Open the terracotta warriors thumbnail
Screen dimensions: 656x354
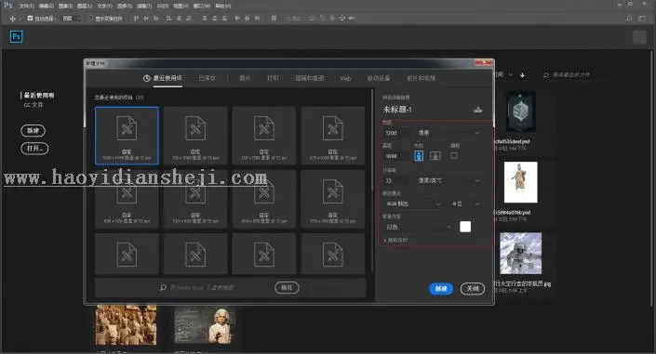(126, 325)
